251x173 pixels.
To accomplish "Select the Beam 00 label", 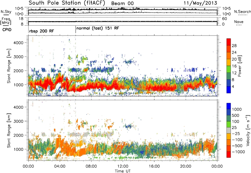I will pos(122,3).
